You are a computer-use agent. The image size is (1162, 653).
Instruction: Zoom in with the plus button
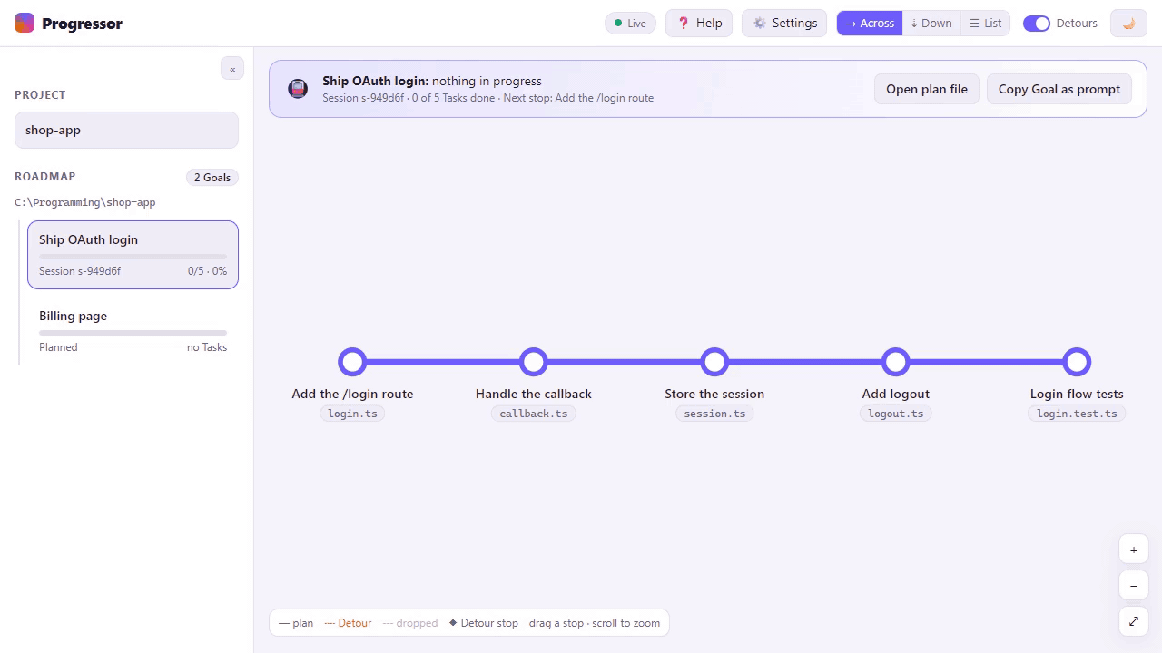[x=1134, y=550]
